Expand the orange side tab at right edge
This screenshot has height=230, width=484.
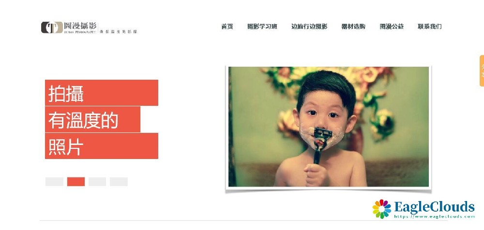tap(482, 71)
